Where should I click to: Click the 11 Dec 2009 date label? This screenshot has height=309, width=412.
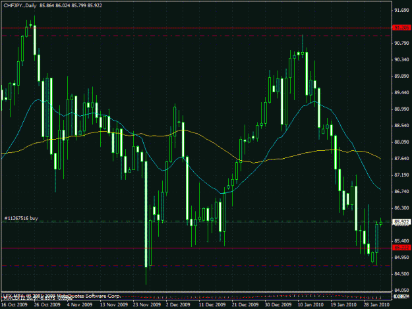(212, 304)
